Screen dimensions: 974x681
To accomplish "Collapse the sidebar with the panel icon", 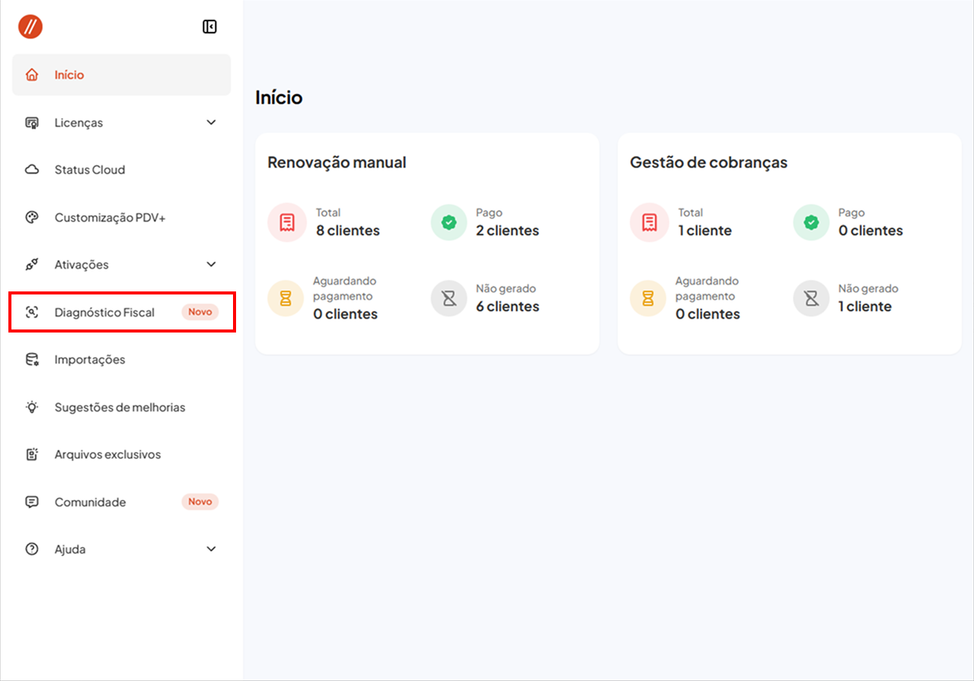I will point(209,27).
